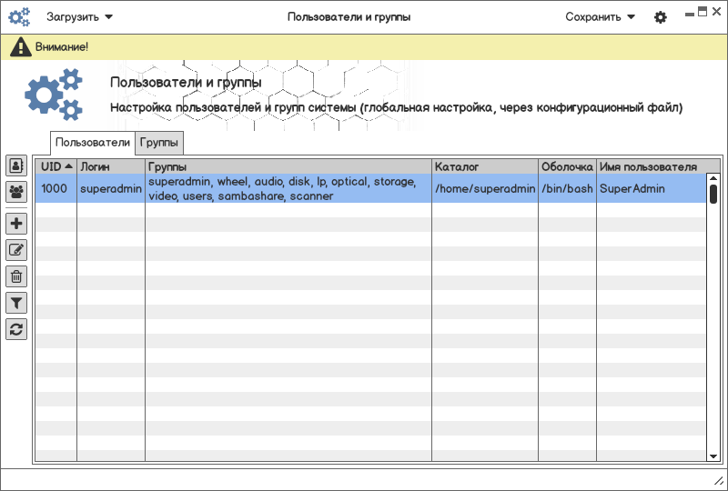Select the Пользователи tab

(93, 143)
